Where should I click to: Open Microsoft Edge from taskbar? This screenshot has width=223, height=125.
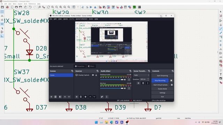click(x=111, y=122)
